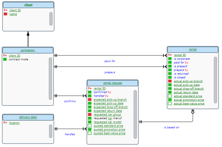Click the key icon beside client ID in client

click(x=5, y=10)
